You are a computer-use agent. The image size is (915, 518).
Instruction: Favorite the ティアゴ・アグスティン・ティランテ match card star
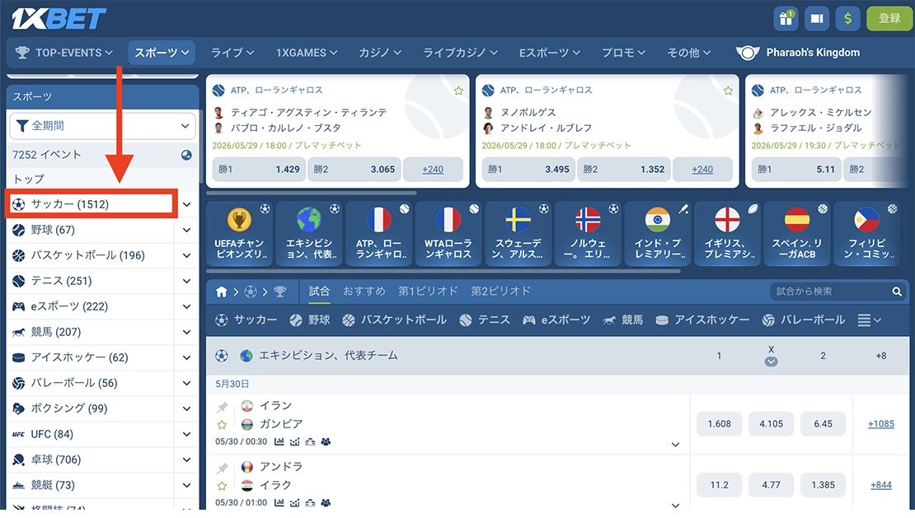(458, 91)
